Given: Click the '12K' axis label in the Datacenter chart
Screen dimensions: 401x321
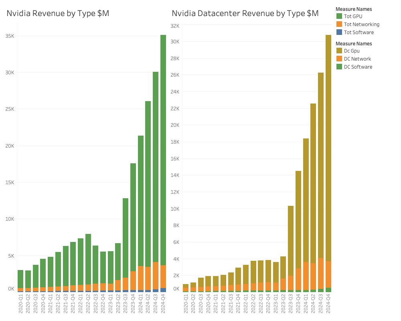Looking at the screenshot, I should pos(175,192).
